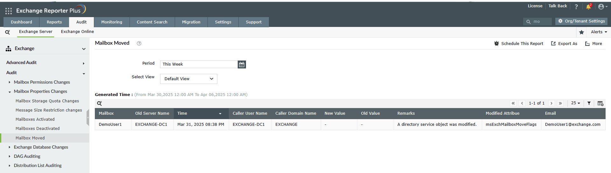The width and height of the screenshot is (611, 173).
Task: Switch to the Monitoring tab
Action: [x=112, y=22]
